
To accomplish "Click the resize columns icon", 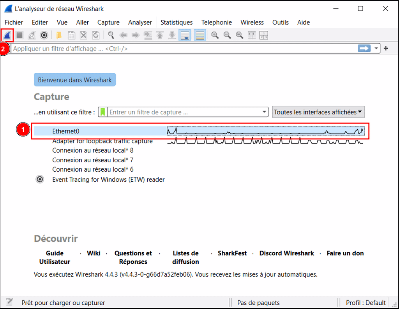I will [264, 35].
